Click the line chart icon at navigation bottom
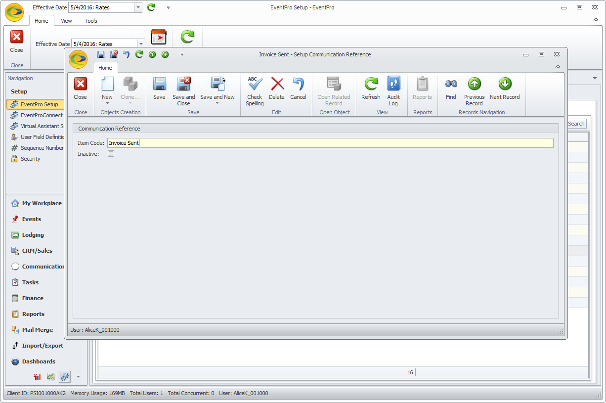606x403 pixels. [x=50, y=377]
